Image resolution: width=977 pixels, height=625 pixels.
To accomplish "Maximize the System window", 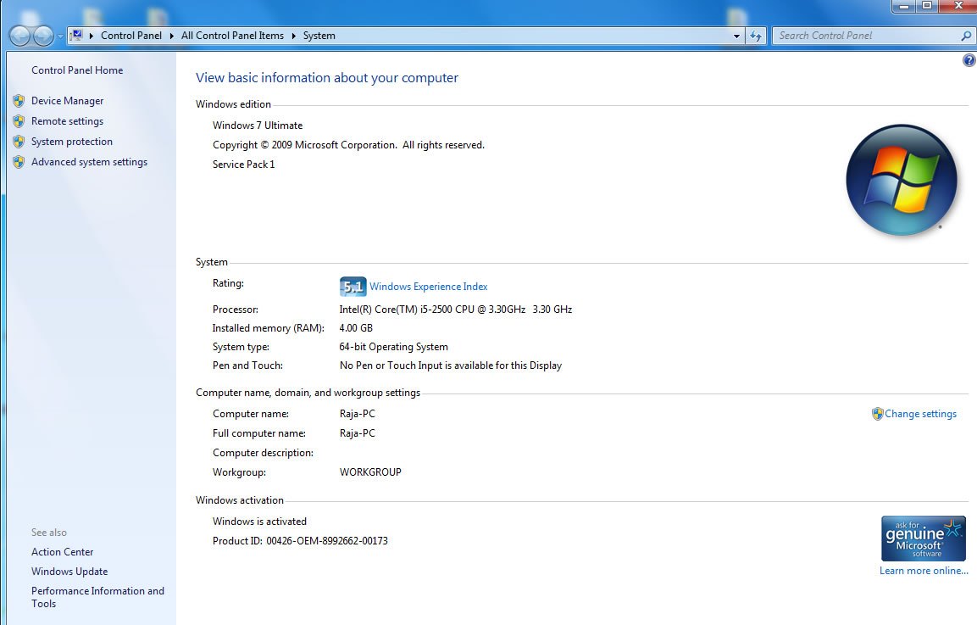I will 927,6.
